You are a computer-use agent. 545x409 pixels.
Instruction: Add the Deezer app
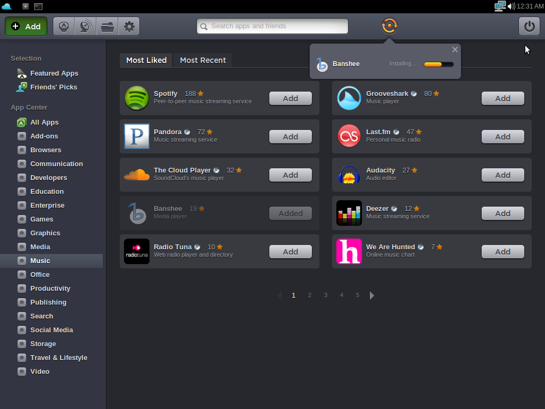click(502, 213)
